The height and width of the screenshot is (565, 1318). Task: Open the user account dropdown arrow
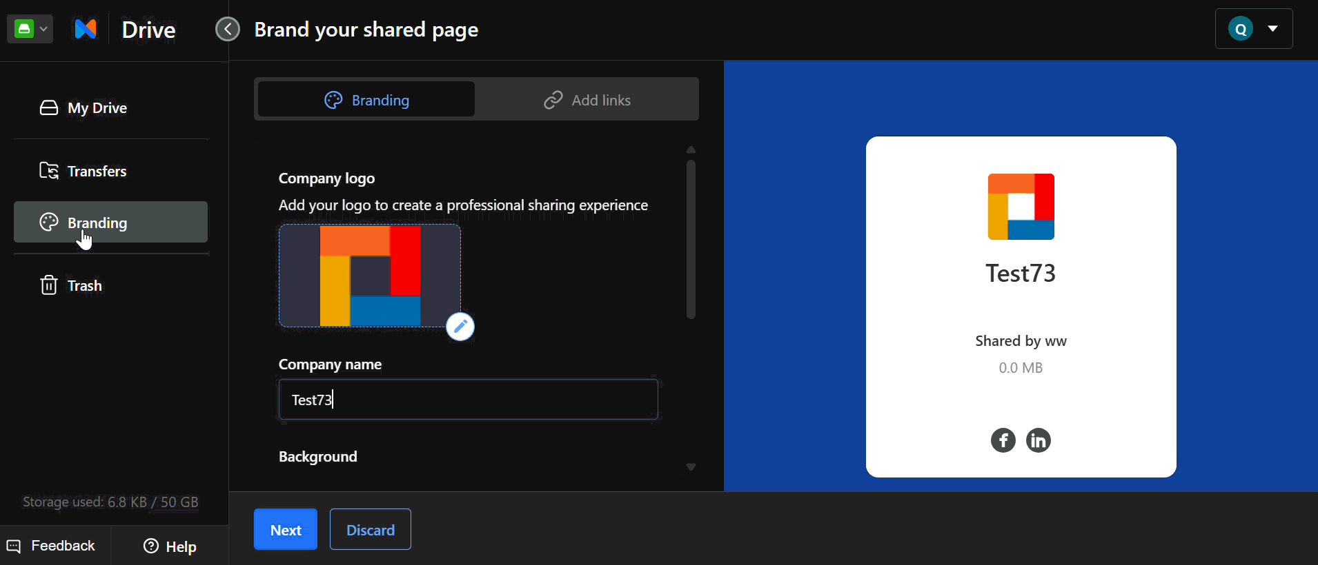click(1272, 29)
